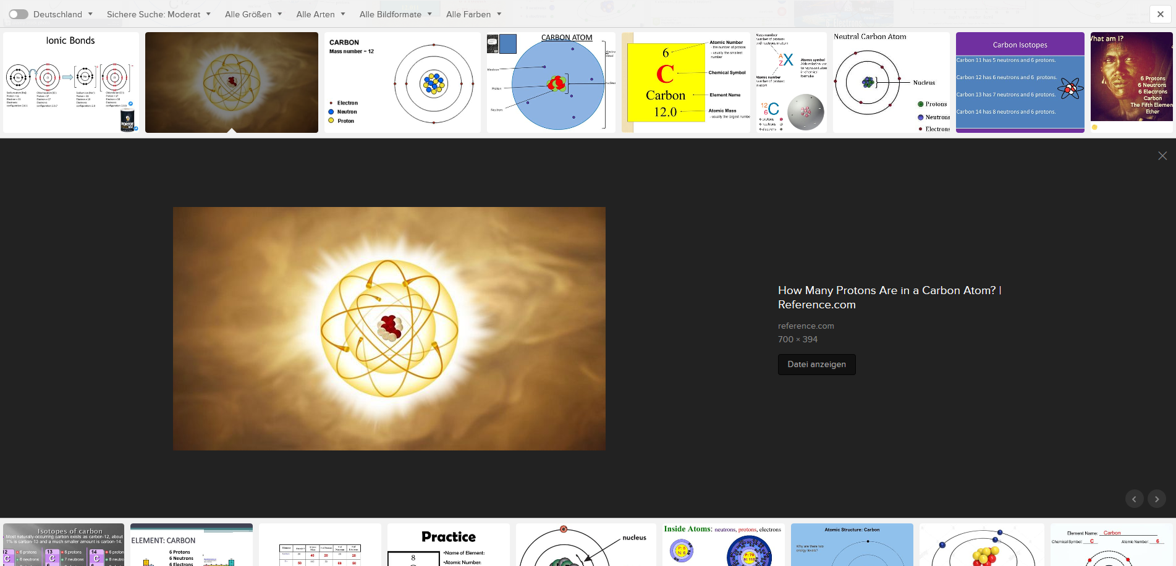The width and height of the screenshot is (1176, 566).
Task: Open Alle Farben color filter
Action: 474,14
